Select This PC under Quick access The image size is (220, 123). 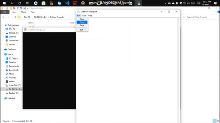(x=12, y=29)
